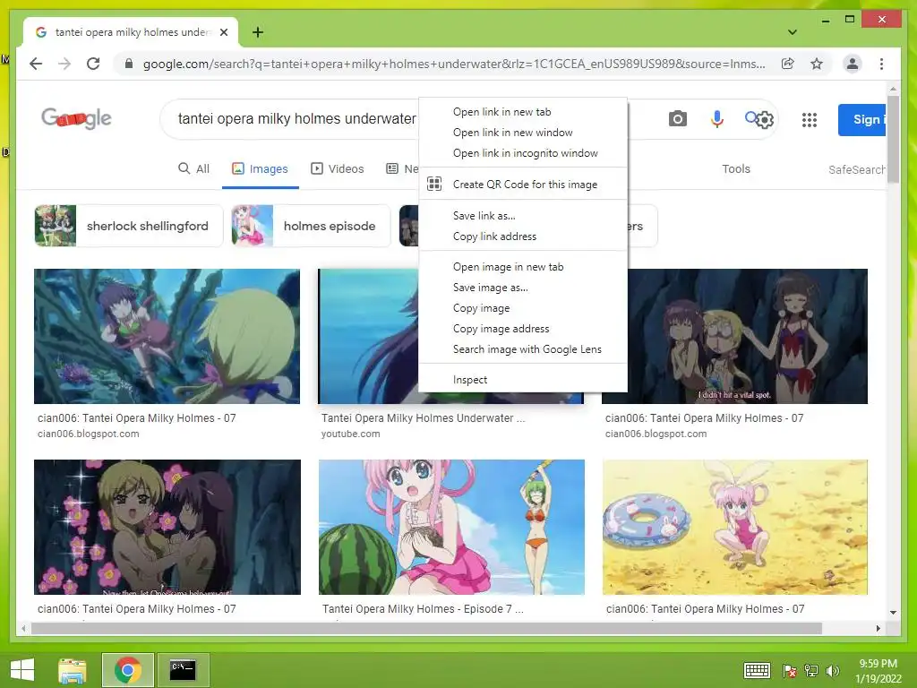The width and height of the screenshot is (917, 688).
Task: Open the Tools options
Action: click(736, 168)
